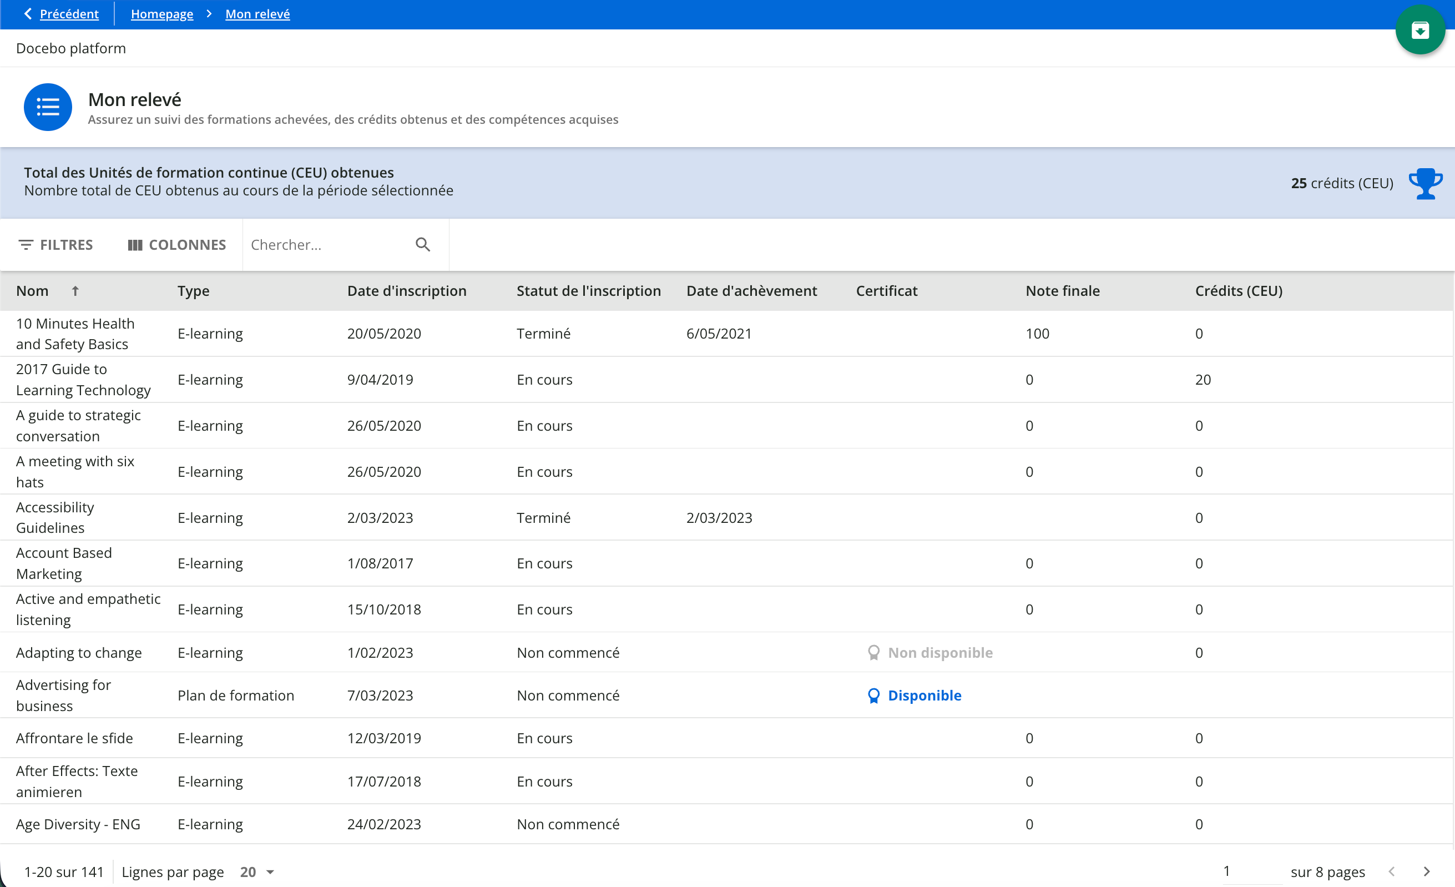Image resolution: width=1455 pixels, height=887 pixels.
Task: Click the Disponible certificate ribbon icon
Action: coord(873,696)
